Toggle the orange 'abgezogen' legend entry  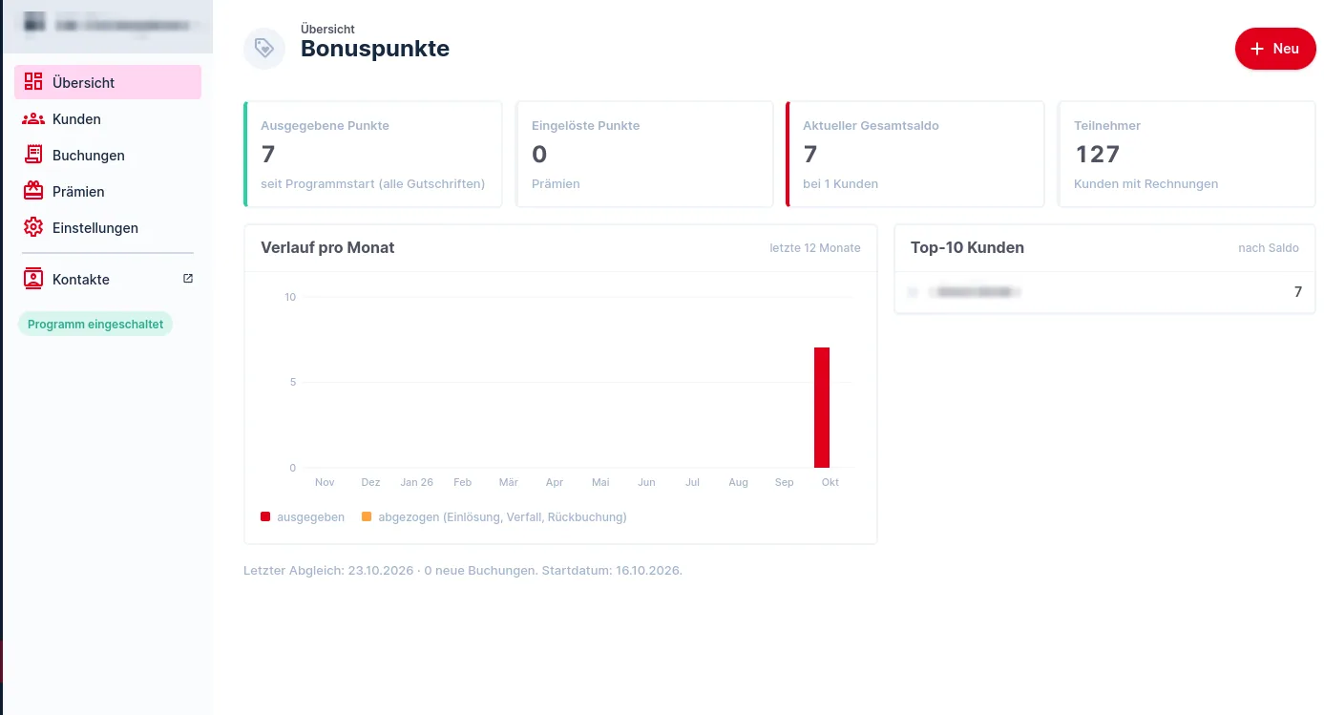[494, 516]
